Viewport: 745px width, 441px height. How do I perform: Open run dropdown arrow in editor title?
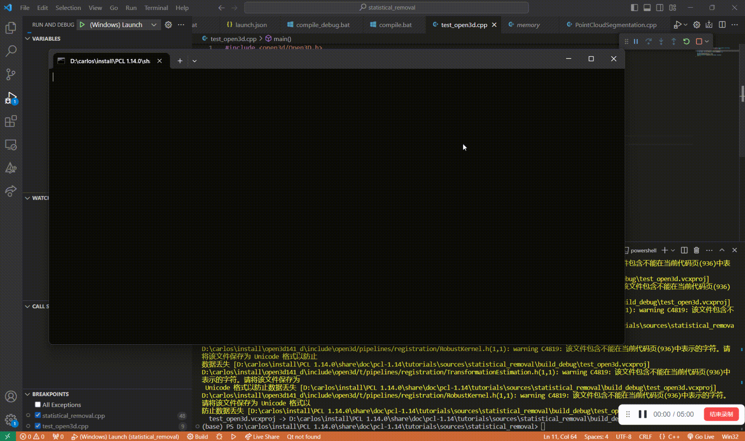click(x=685, y=25)
